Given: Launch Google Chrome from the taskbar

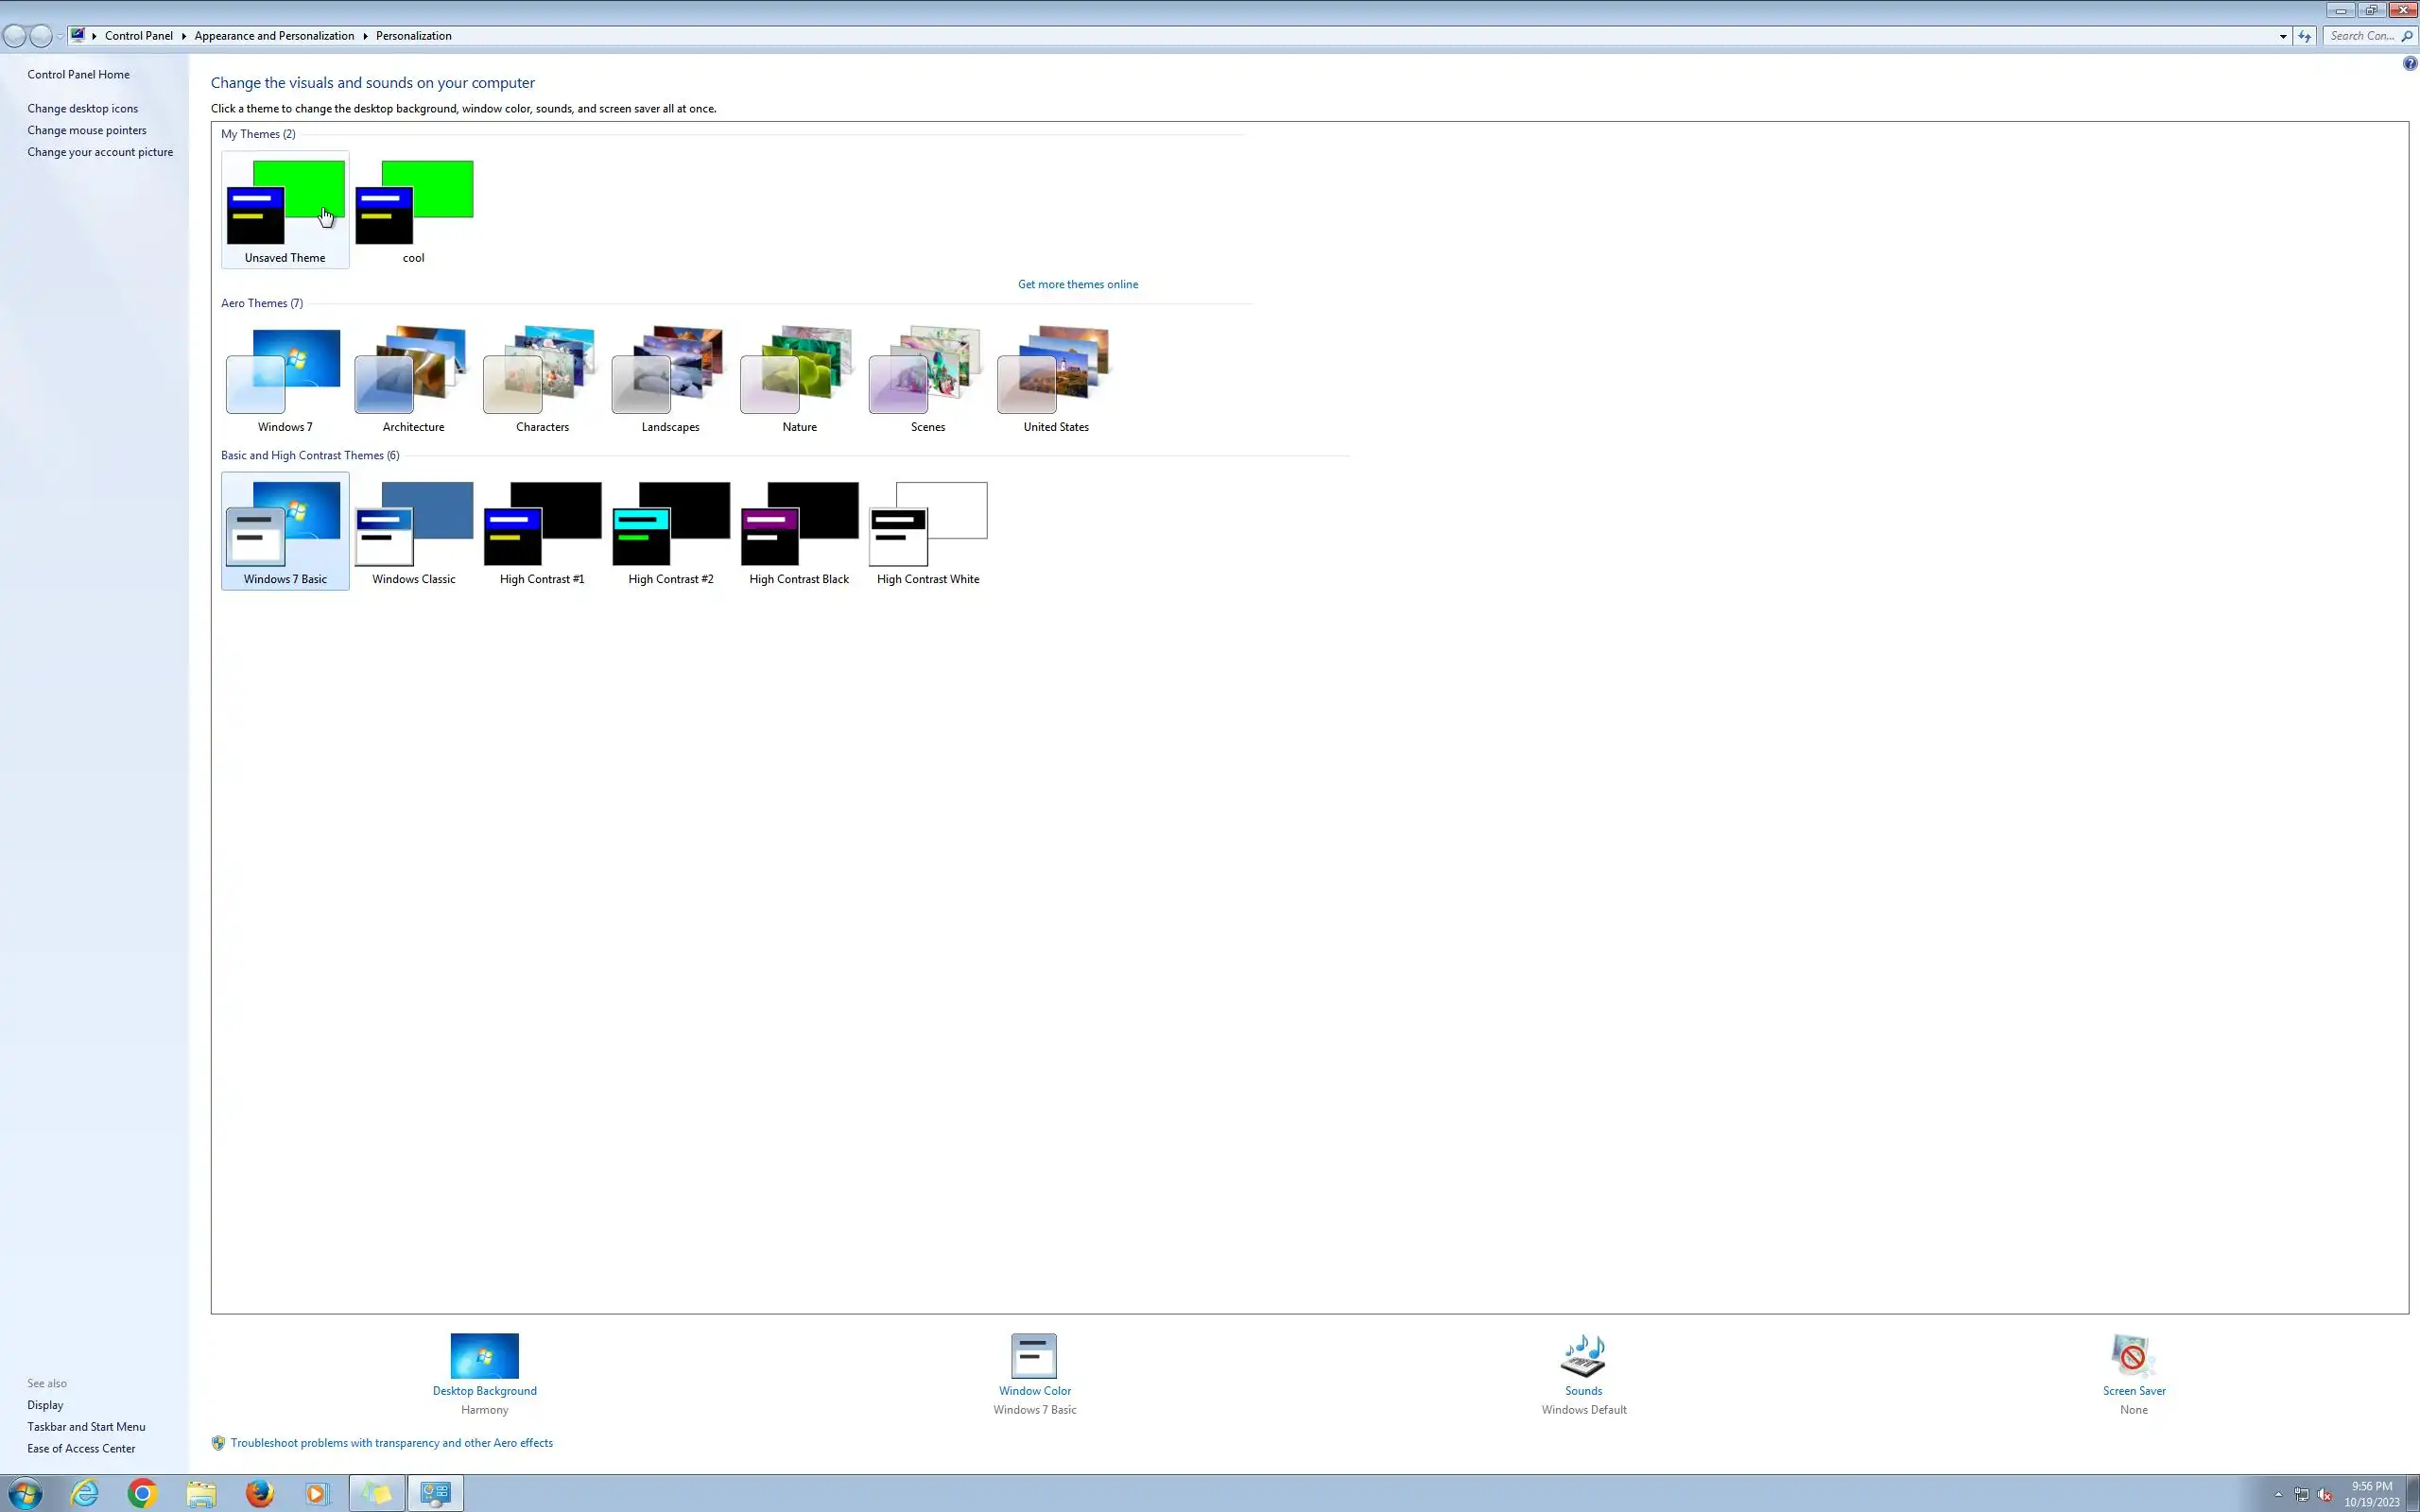Looking at the screenshot, I should (142, 1493).
